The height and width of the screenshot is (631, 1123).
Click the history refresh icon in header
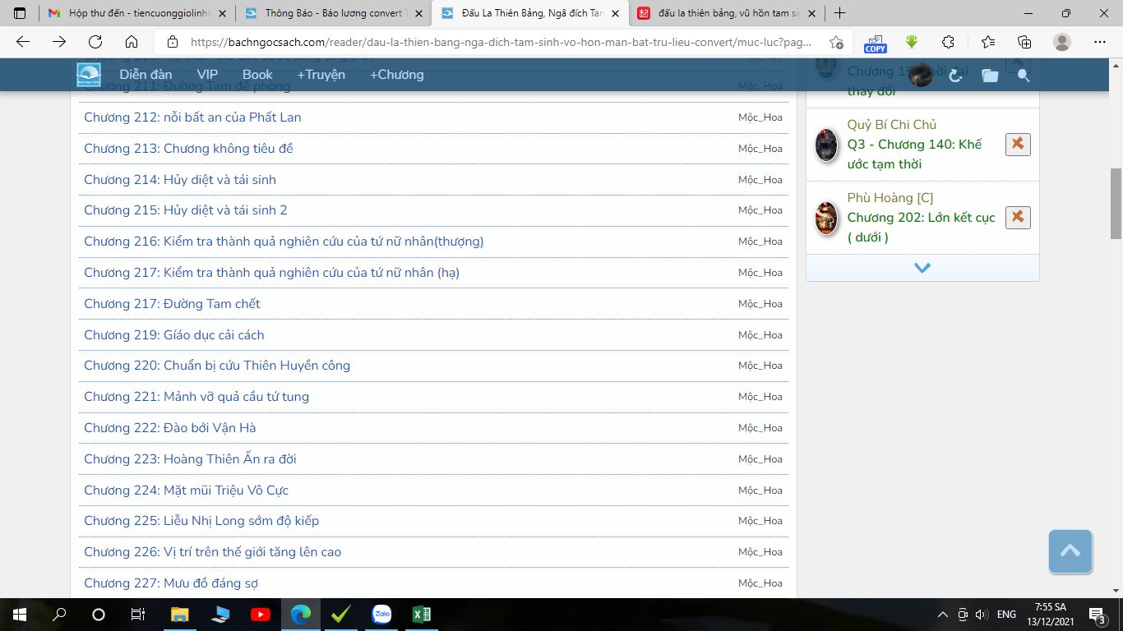955,76
